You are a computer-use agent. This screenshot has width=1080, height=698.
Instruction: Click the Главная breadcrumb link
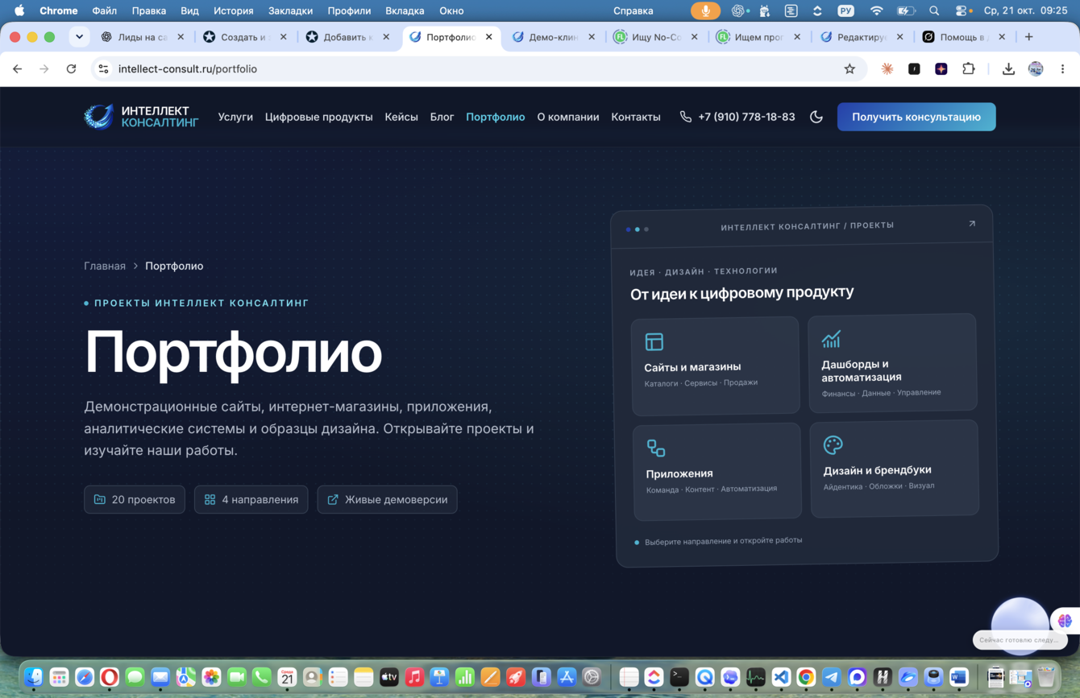pos(105,266)
